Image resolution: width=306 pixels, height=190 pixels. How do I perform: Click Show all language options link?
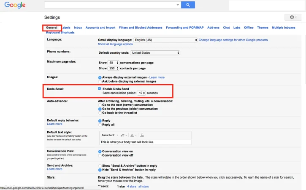coord(115,44)
